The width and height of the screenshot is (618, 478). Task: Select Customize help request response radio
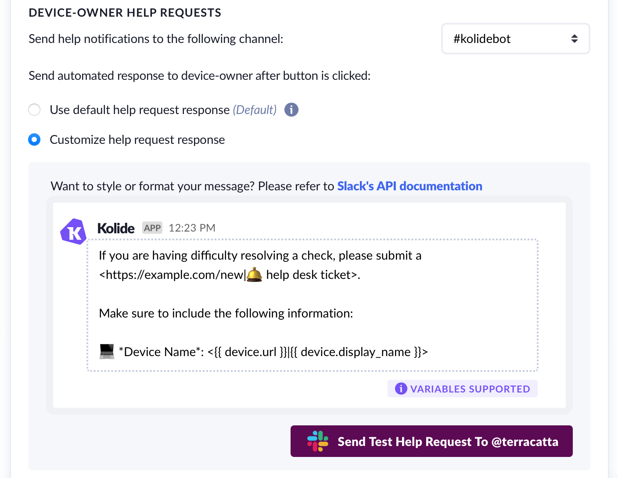[34, 139]
